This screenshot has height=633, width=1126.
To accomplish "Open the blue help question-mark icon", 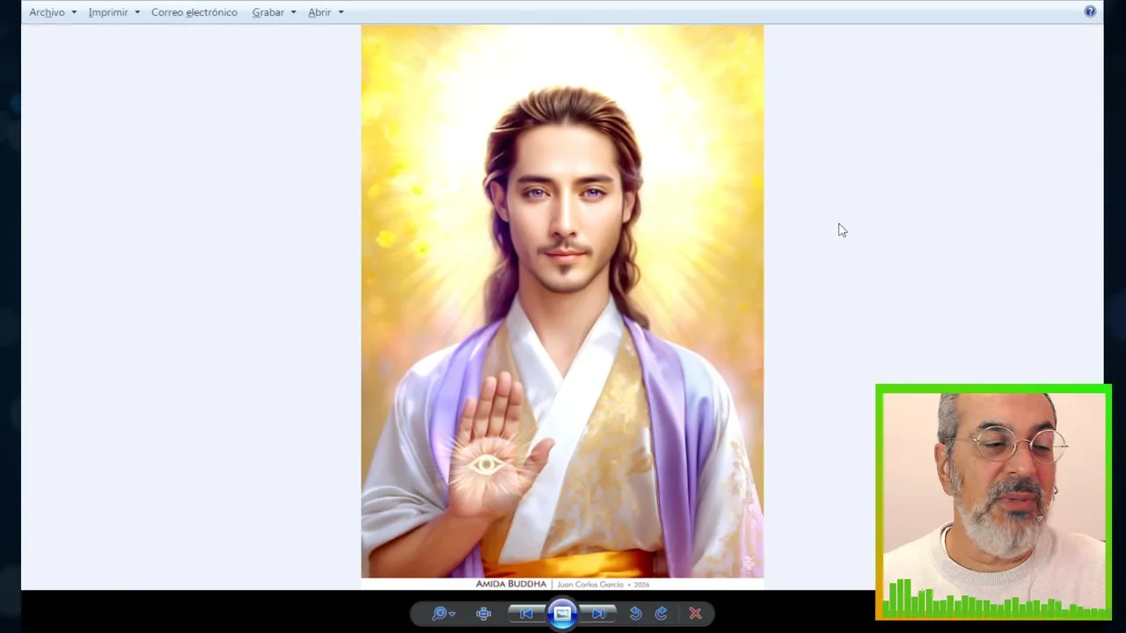I will (x=1090, y=11).
